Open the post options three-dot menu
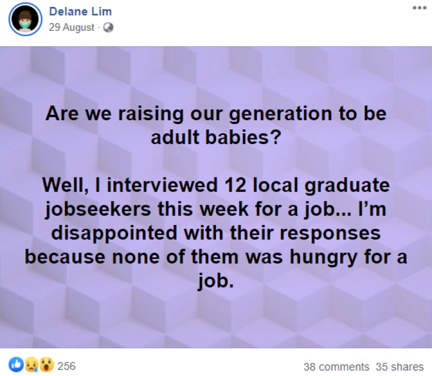This screenshot has width=432, height=376. tap(419, 8)
